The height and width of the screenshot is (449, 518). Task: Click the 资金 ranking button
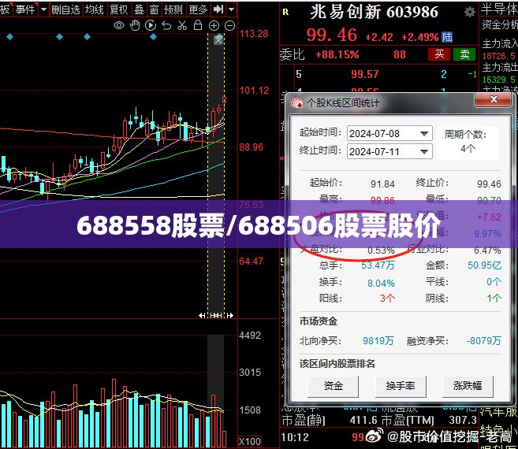[x=333, y=386]
